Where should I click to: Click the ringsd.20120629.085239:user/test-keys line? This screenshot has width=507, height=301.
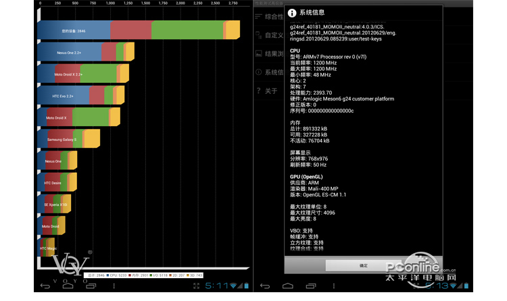coord(335,38)
